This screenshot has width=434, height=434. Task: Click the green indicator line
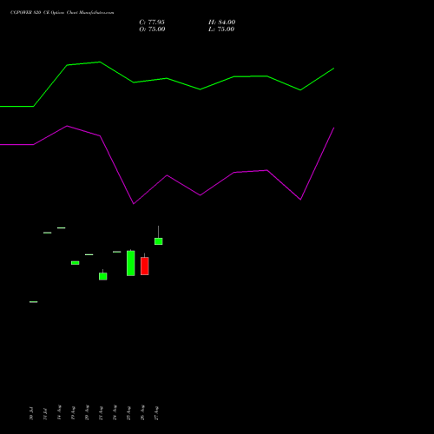click(167, 78)
